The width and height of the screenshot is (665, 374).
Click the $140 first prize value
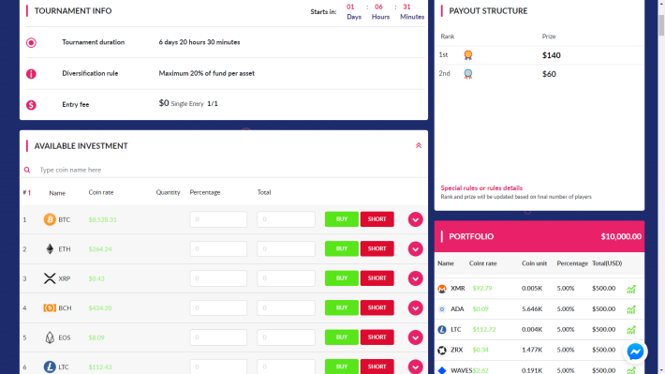[552, 55]
